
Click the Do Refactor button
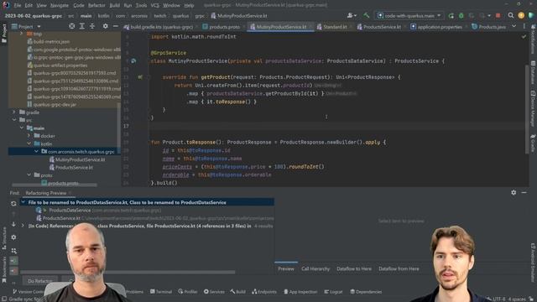(40, 281)
